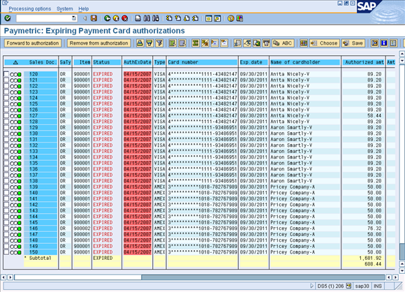Click the Name of cardholder column header
The image size is (405, 292).
pyautogui.click(x=305, y=62)
